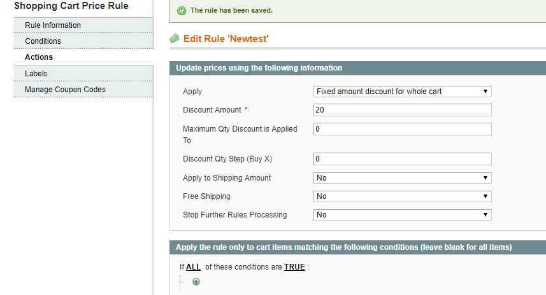Select the Actions tab in sidebar

click(x=83, y=57)
